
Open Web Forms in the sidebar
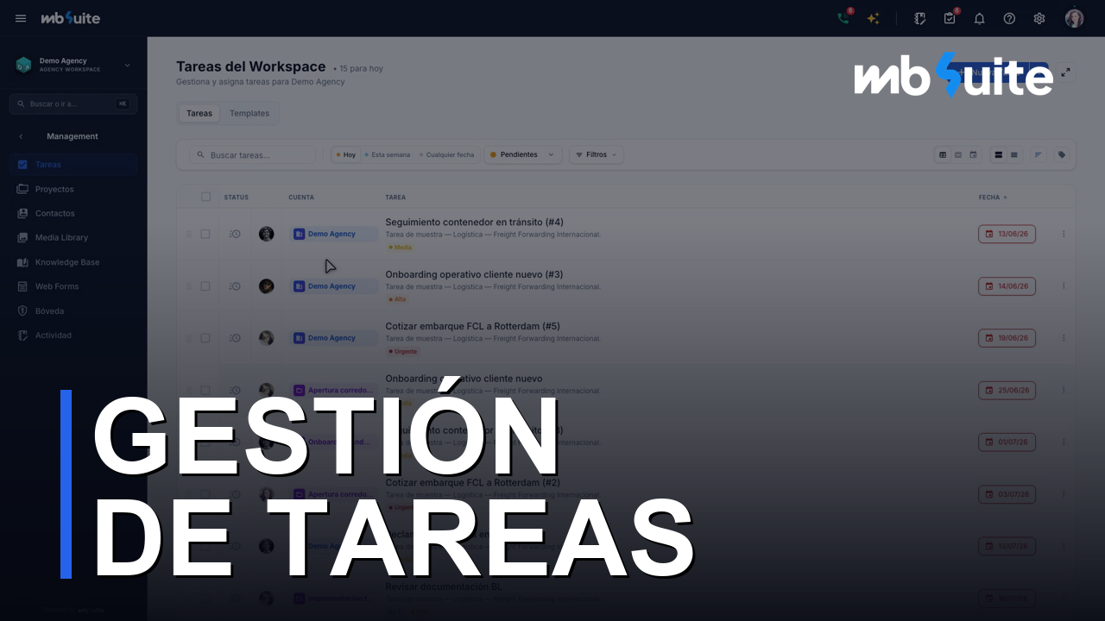point(73,286)
